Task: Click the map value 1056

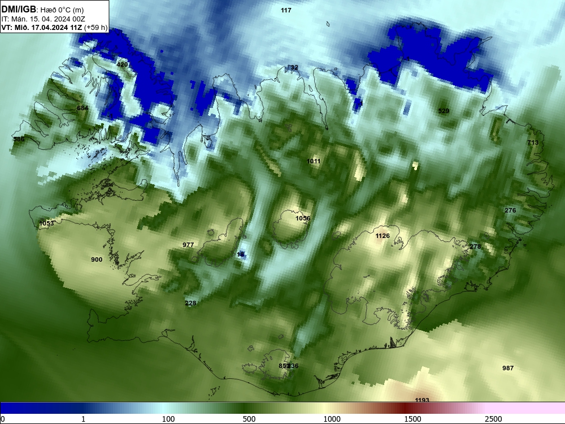Action: pos(303,218)
